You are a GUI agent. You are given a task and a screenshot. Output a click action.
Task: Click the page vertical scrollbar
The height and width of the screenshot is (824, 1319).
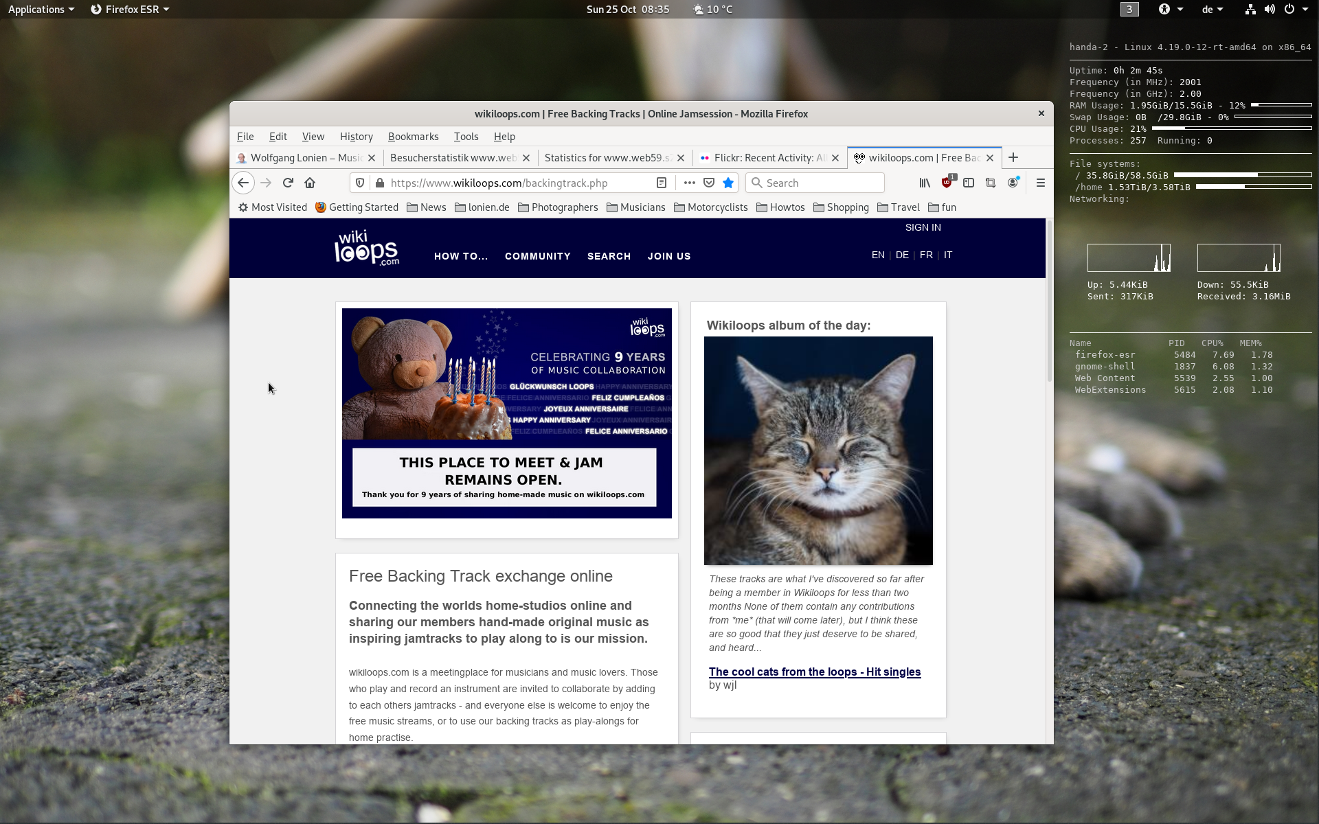[1049, 301]
